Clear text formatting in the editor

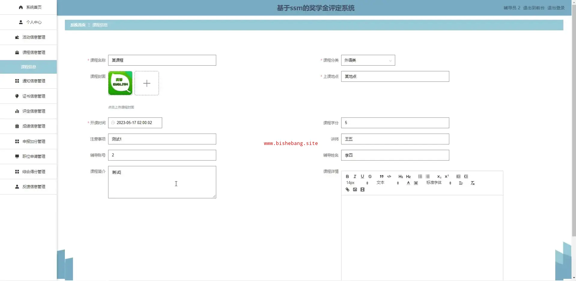(472, 183)
